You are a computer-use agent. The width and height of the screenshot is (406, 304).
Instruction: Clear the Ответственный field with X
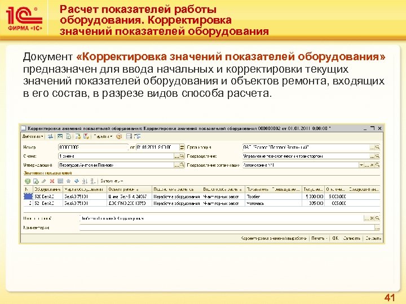tap(372, 218)
